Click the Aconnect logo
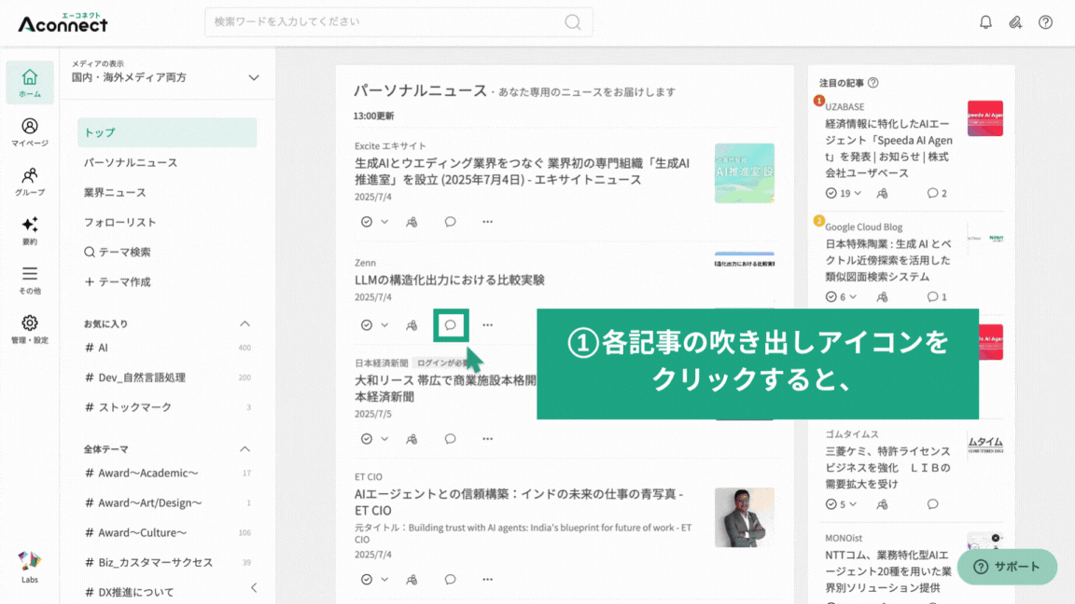This screenshot has width=1075, height=604. click(63, 22)
